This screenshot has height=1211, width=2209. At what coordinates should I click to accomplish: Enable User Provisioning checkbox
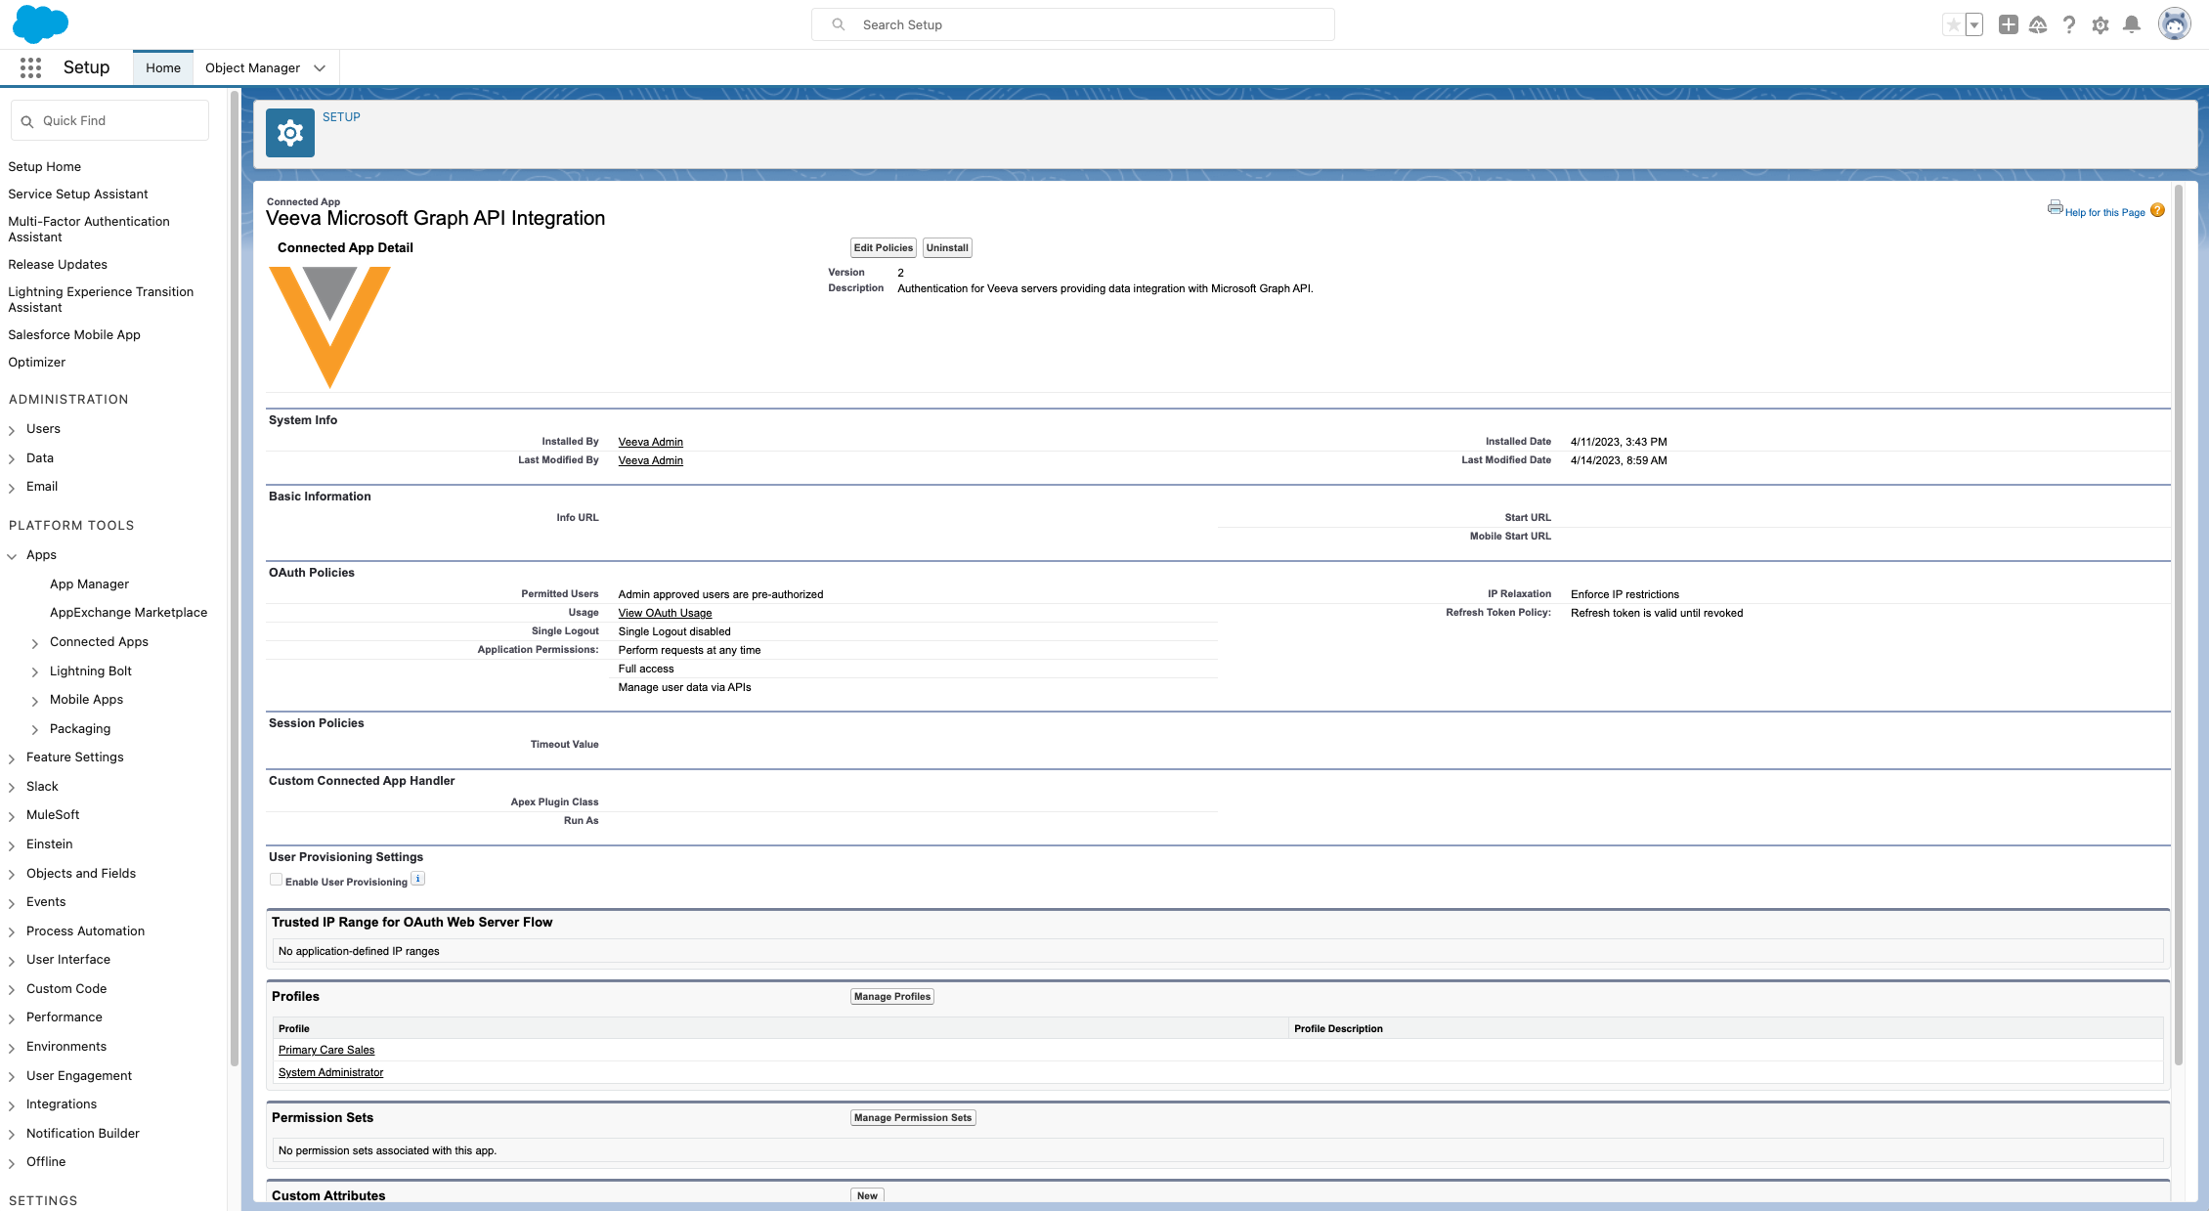pos(277,880)
